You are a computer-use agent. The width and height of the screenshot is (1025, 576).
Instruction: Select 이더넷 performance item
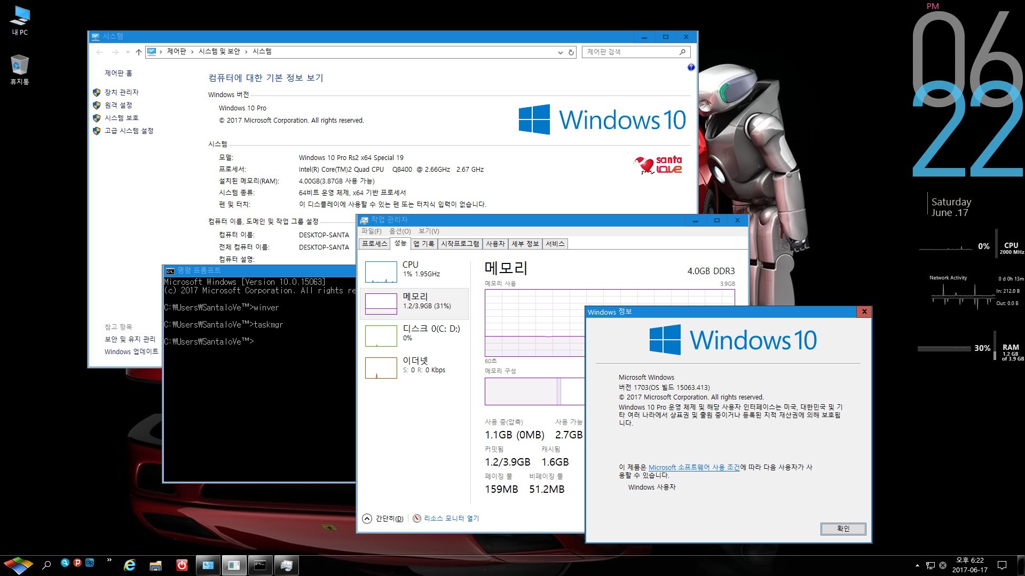(x=414, y=367)
